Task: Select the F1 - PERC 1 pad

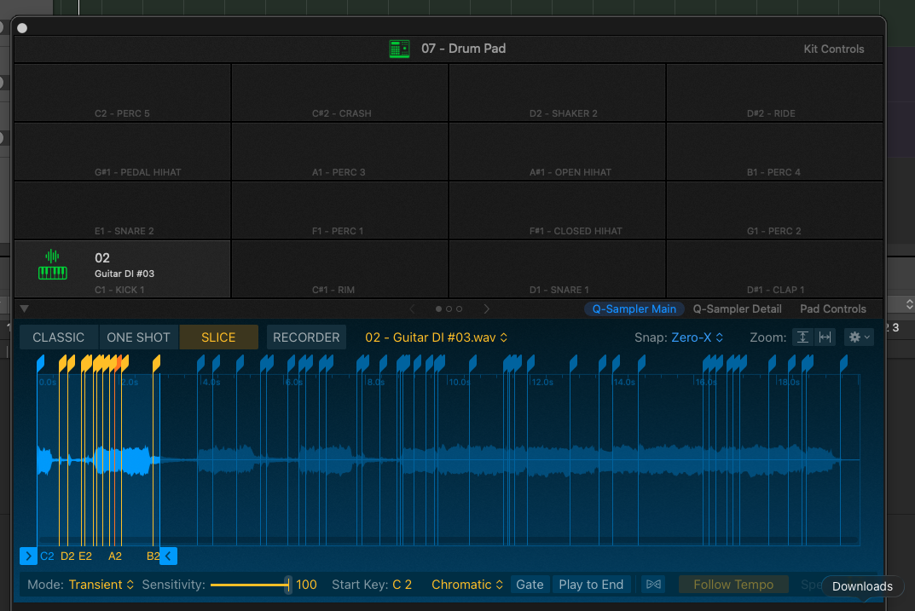Action: [x=340, y=210]
